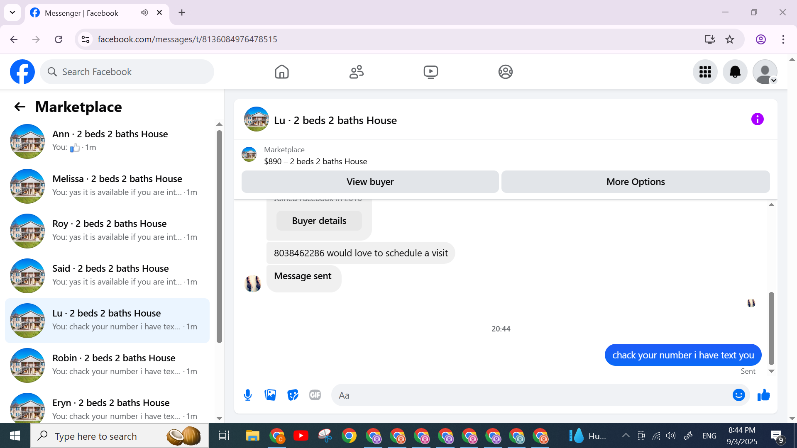Screen dimensions: 797x448
Task: Open conversation information icon
Action: (x=758, y=119)
